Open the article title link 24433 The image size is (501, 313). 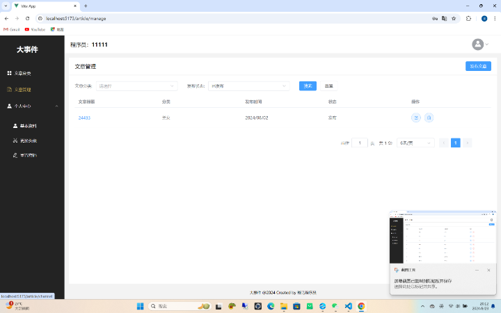[x=84, y=118]
